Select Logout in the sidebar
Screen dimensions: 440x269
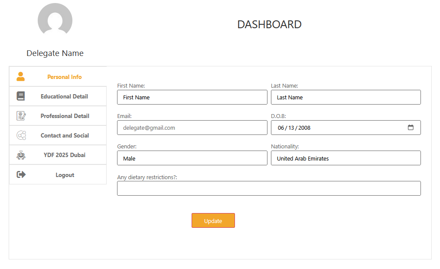[58, 175]
